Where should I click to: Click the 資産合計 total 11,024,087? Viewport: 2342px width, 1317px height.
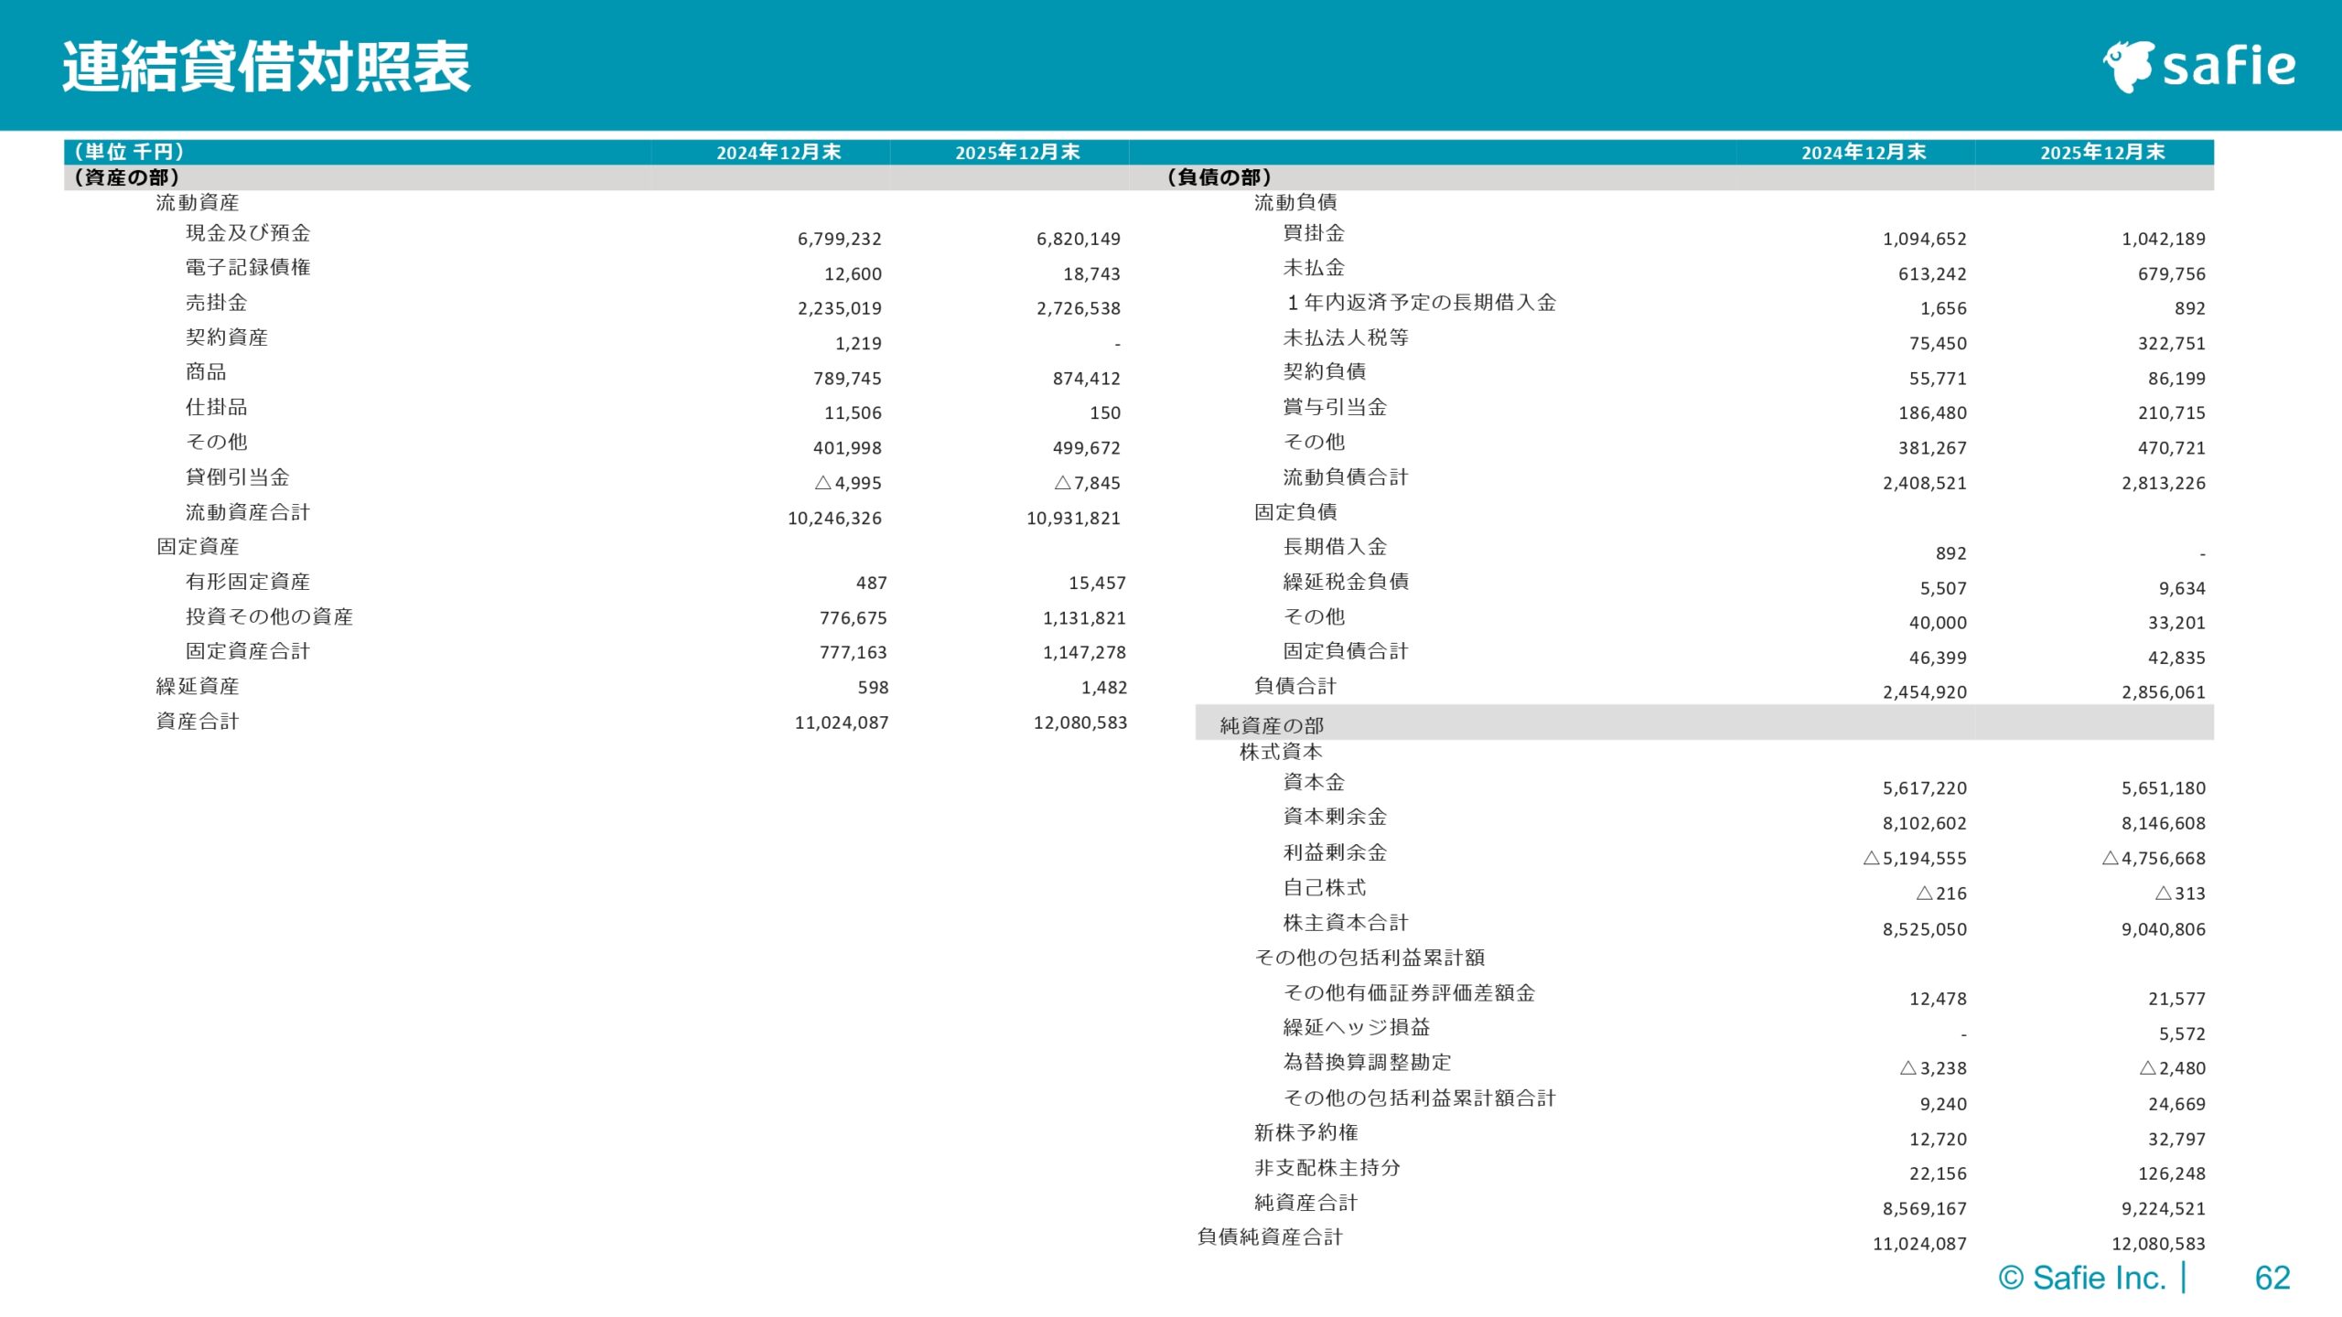click(842, 722)
